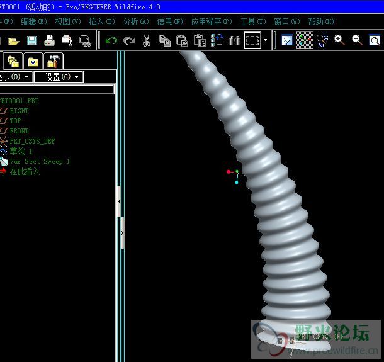This screenshot has width=384, height=362.
Task: Open the 显示(O) dropdown
Action: pos(16,77)
